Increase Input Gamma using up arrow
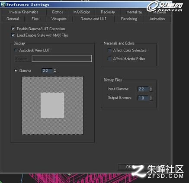Screen dimensions: 189x183 (151, 88)
